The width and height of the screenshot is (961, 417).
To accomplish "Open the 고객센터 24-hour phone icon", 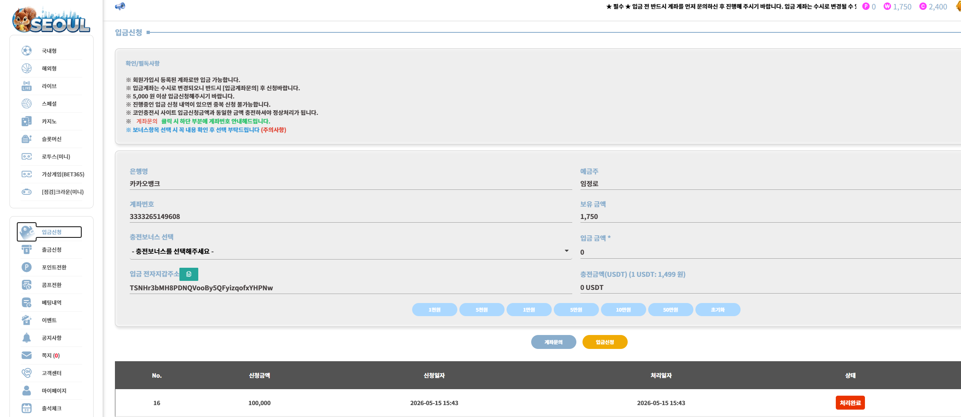I will click(x=27, y=373).
